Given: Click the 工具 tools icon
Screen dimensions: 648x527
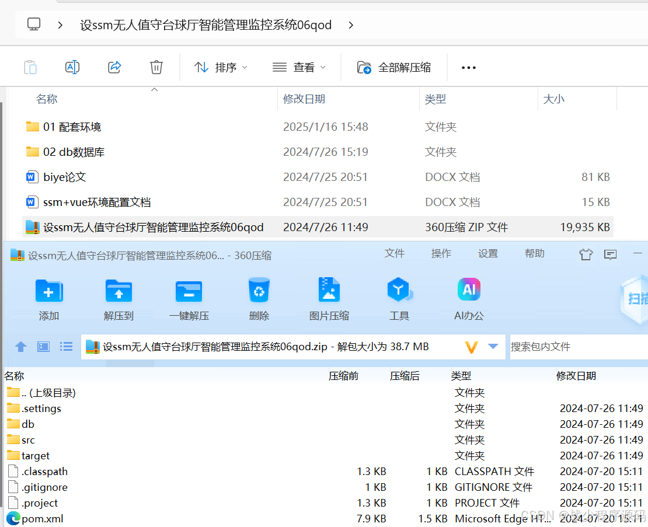Looking at the screenshot, I should tap(399, 299).
